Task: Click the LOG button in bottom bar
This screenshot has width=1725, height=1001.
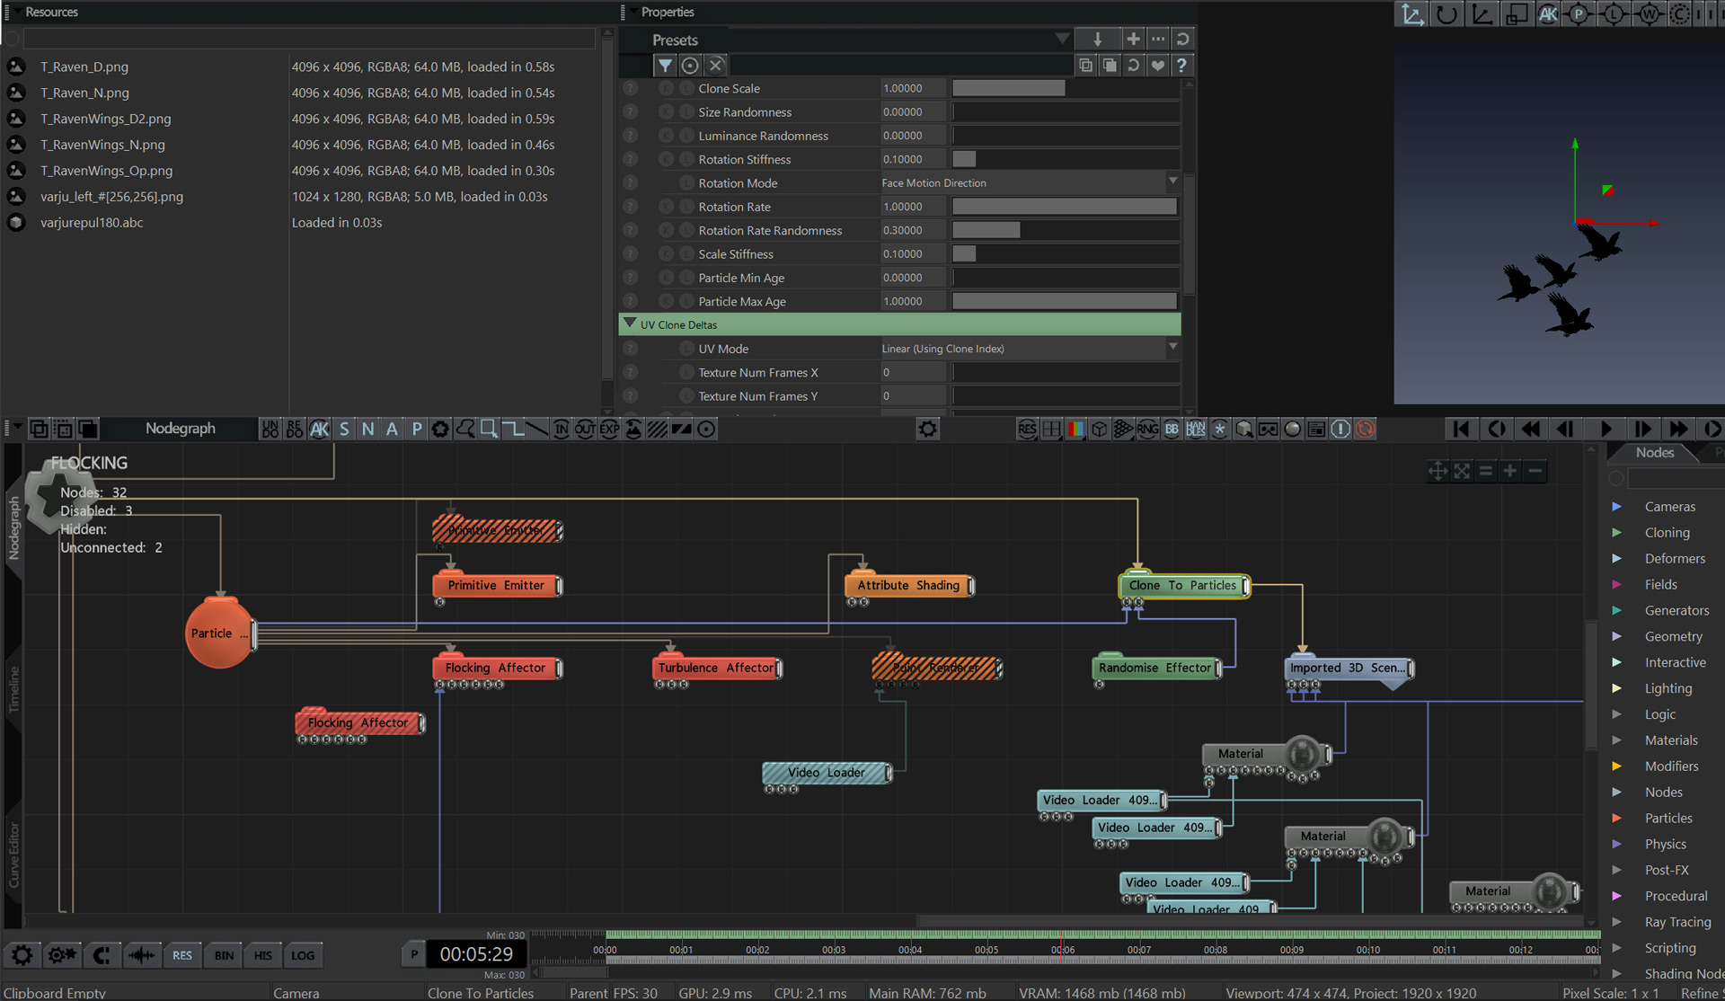Action: (303, 955)
